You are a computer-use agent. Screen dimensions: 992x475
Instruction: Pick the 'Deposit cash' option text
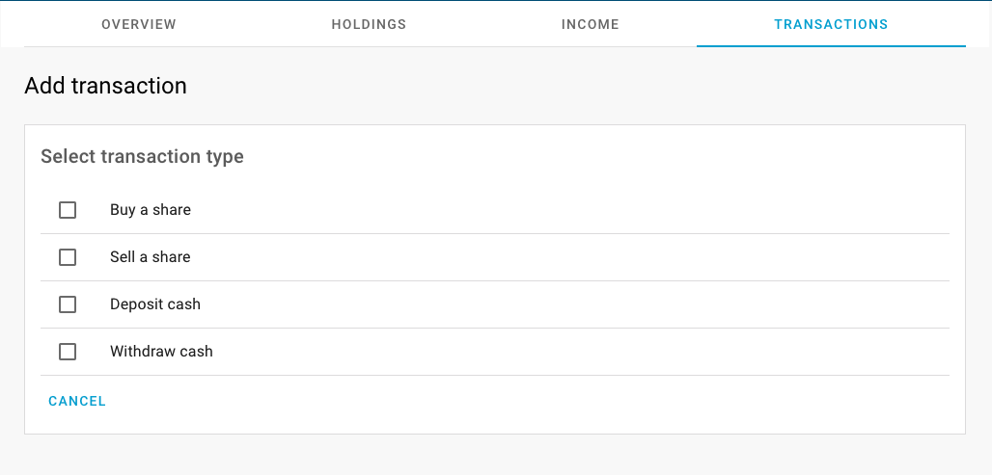coord(155,304)
